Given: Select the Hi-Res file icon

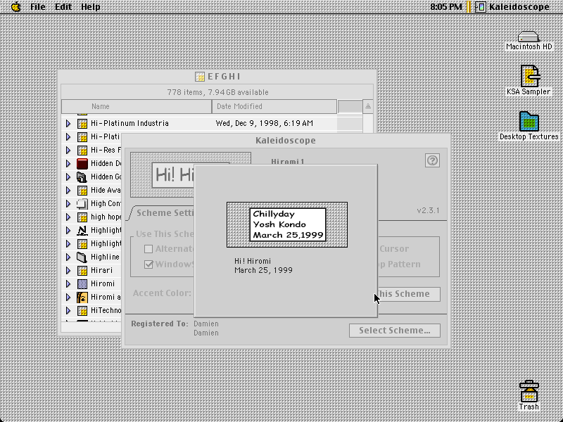Looking at the screenshot, I should pyautogui.click(x=82, y=150).
